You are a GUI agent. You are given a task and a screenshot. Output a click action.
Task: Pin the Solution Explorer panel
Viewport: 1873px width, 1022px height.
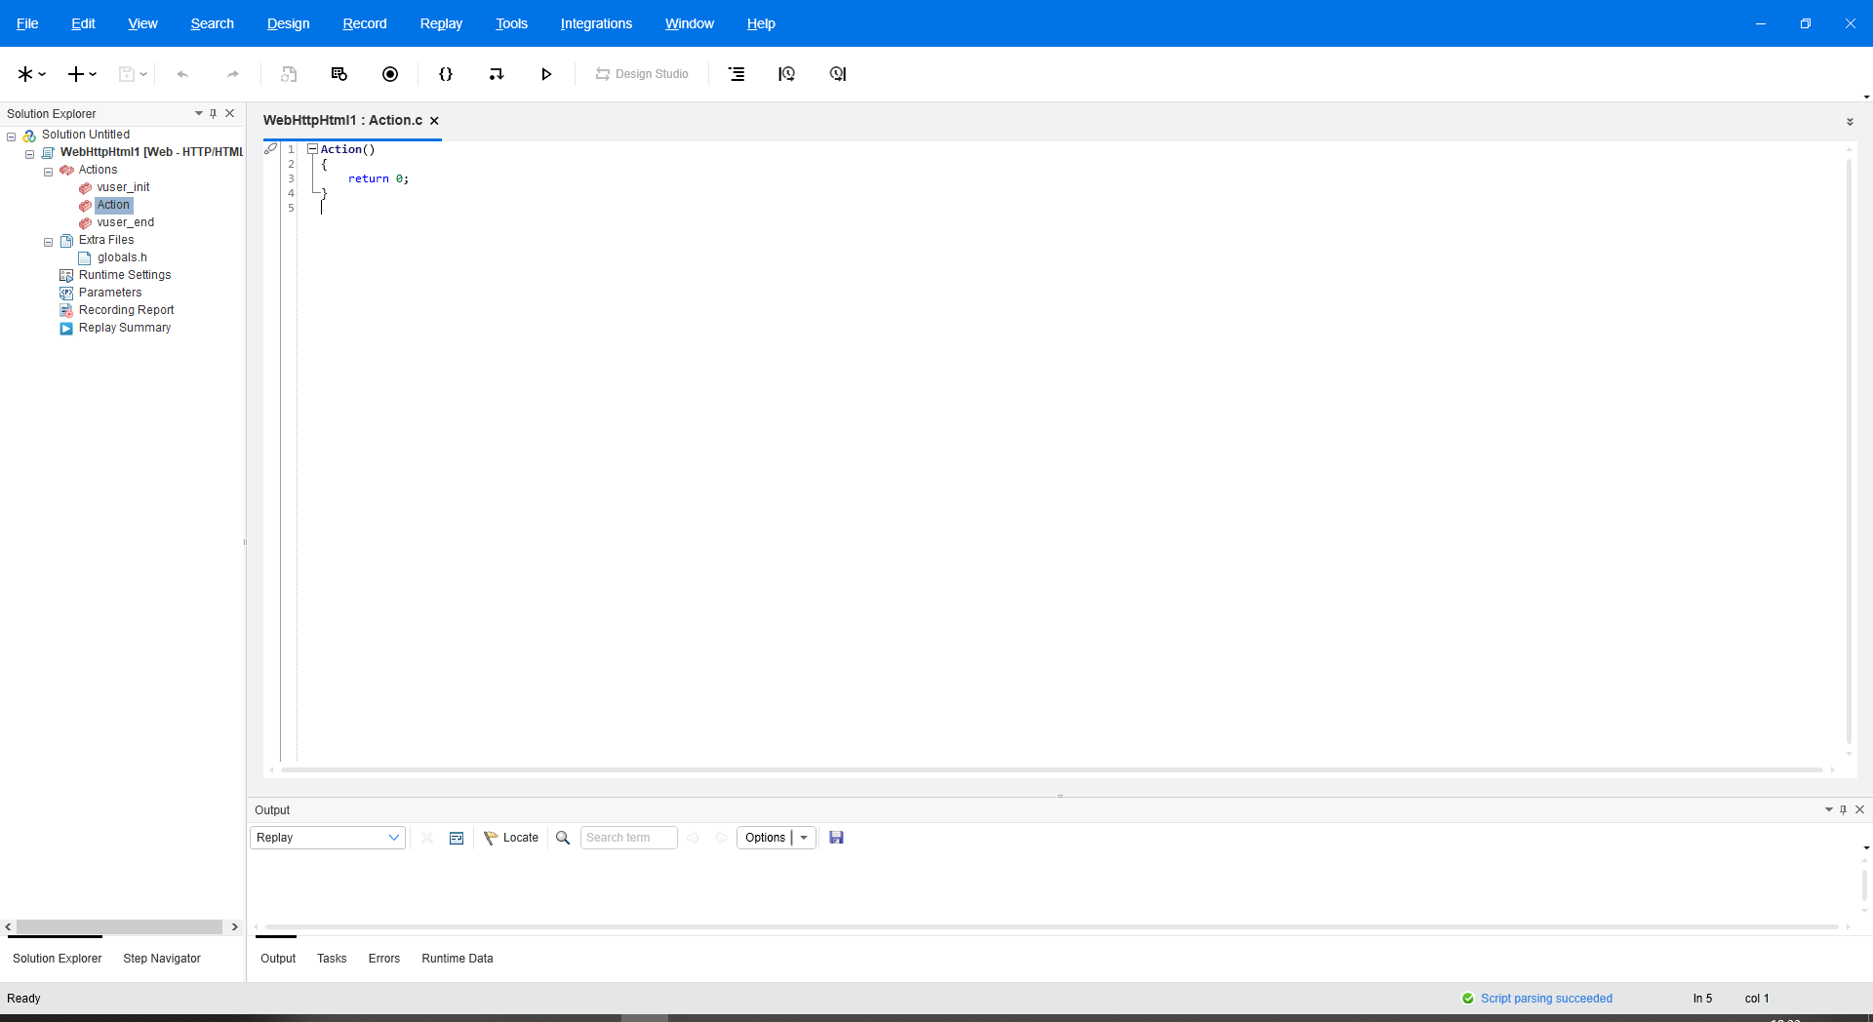point(214,114)
